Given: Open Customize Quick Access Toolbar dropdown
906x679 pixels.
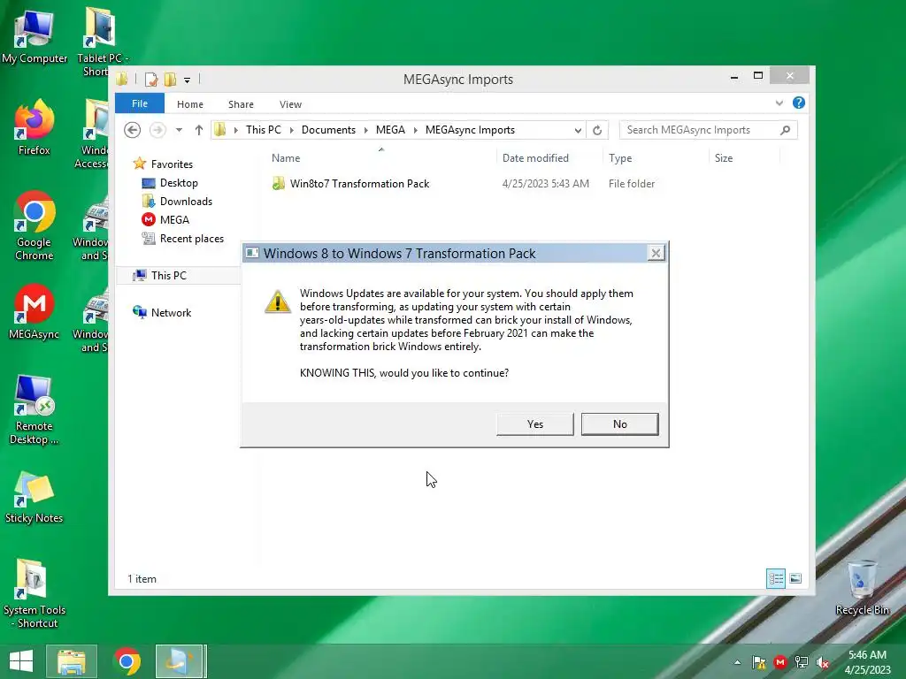Looking at the screenshot, I should click(x=188, y=80).
